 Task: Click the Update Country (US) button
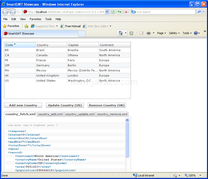pos(65,105)
